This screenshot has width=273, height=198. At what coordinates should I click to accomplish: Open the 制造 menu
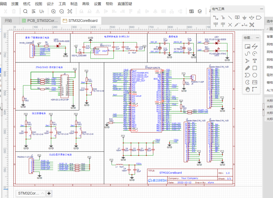(74, 4)
